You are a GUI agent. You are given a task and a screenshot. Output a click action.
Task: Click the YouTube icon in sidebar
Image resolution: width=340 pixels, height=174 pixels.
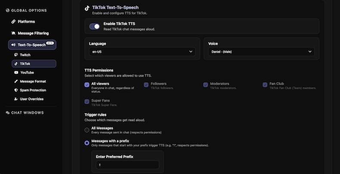pyautogui.click(x=16, y=72)
